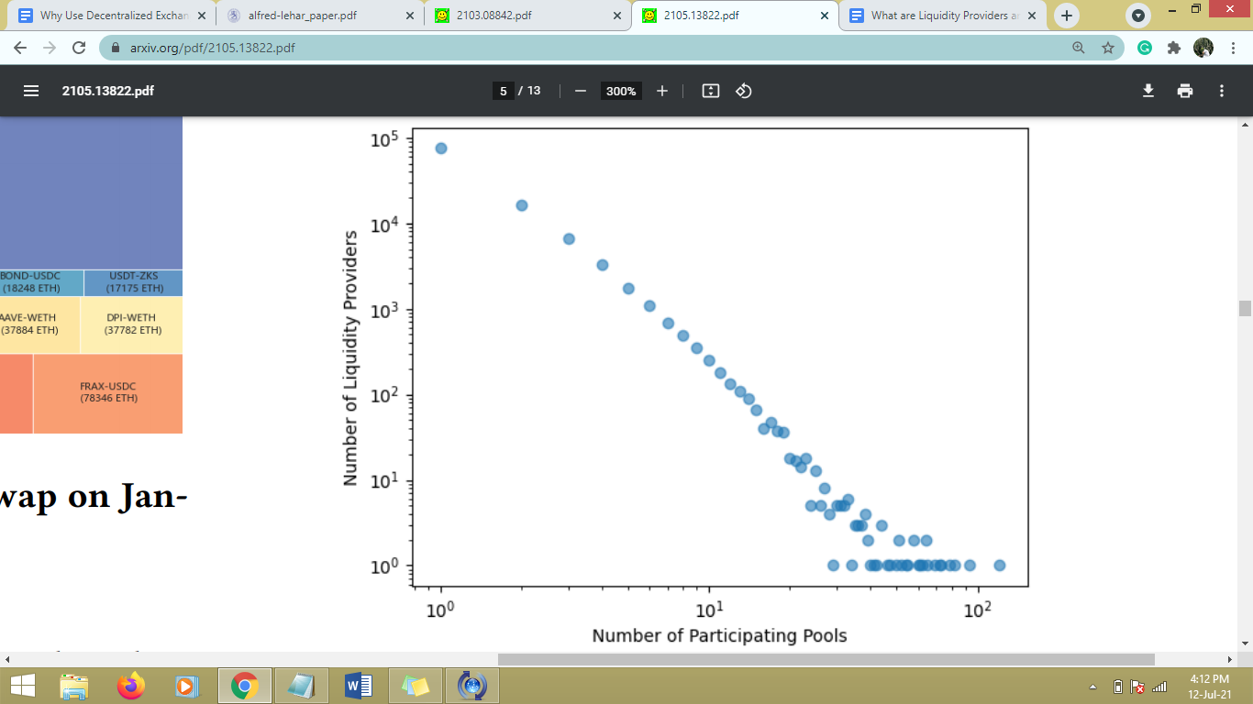Rotate the PDF counterclockwise
This screenshot has width=1253, height=704.
coord(744,91)
